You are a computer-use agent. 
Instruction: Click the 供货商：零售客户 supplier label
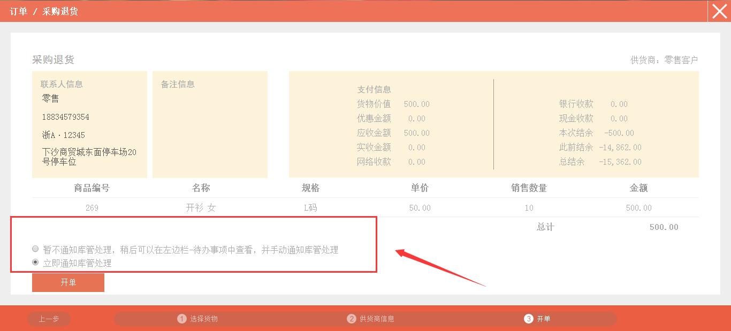point(664,60)
